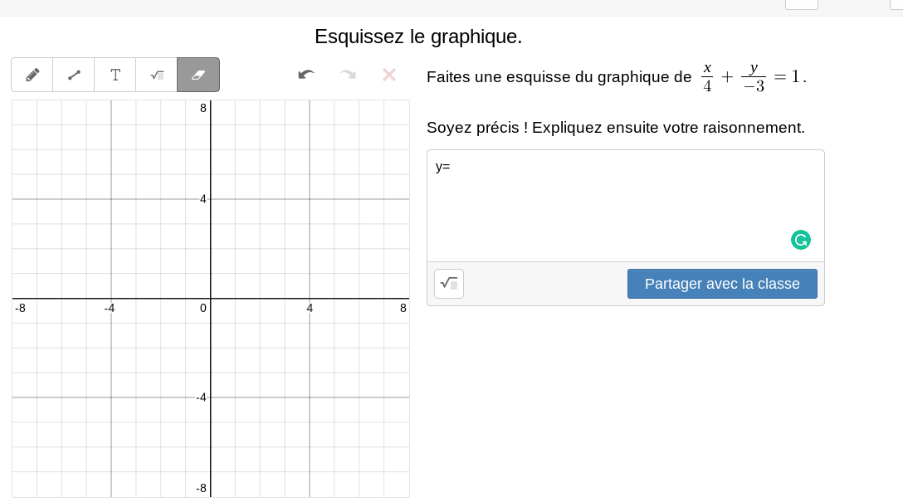Screen dimensions: 903x502
Task: Click the origin of the graph
Action: pos(211,299)
